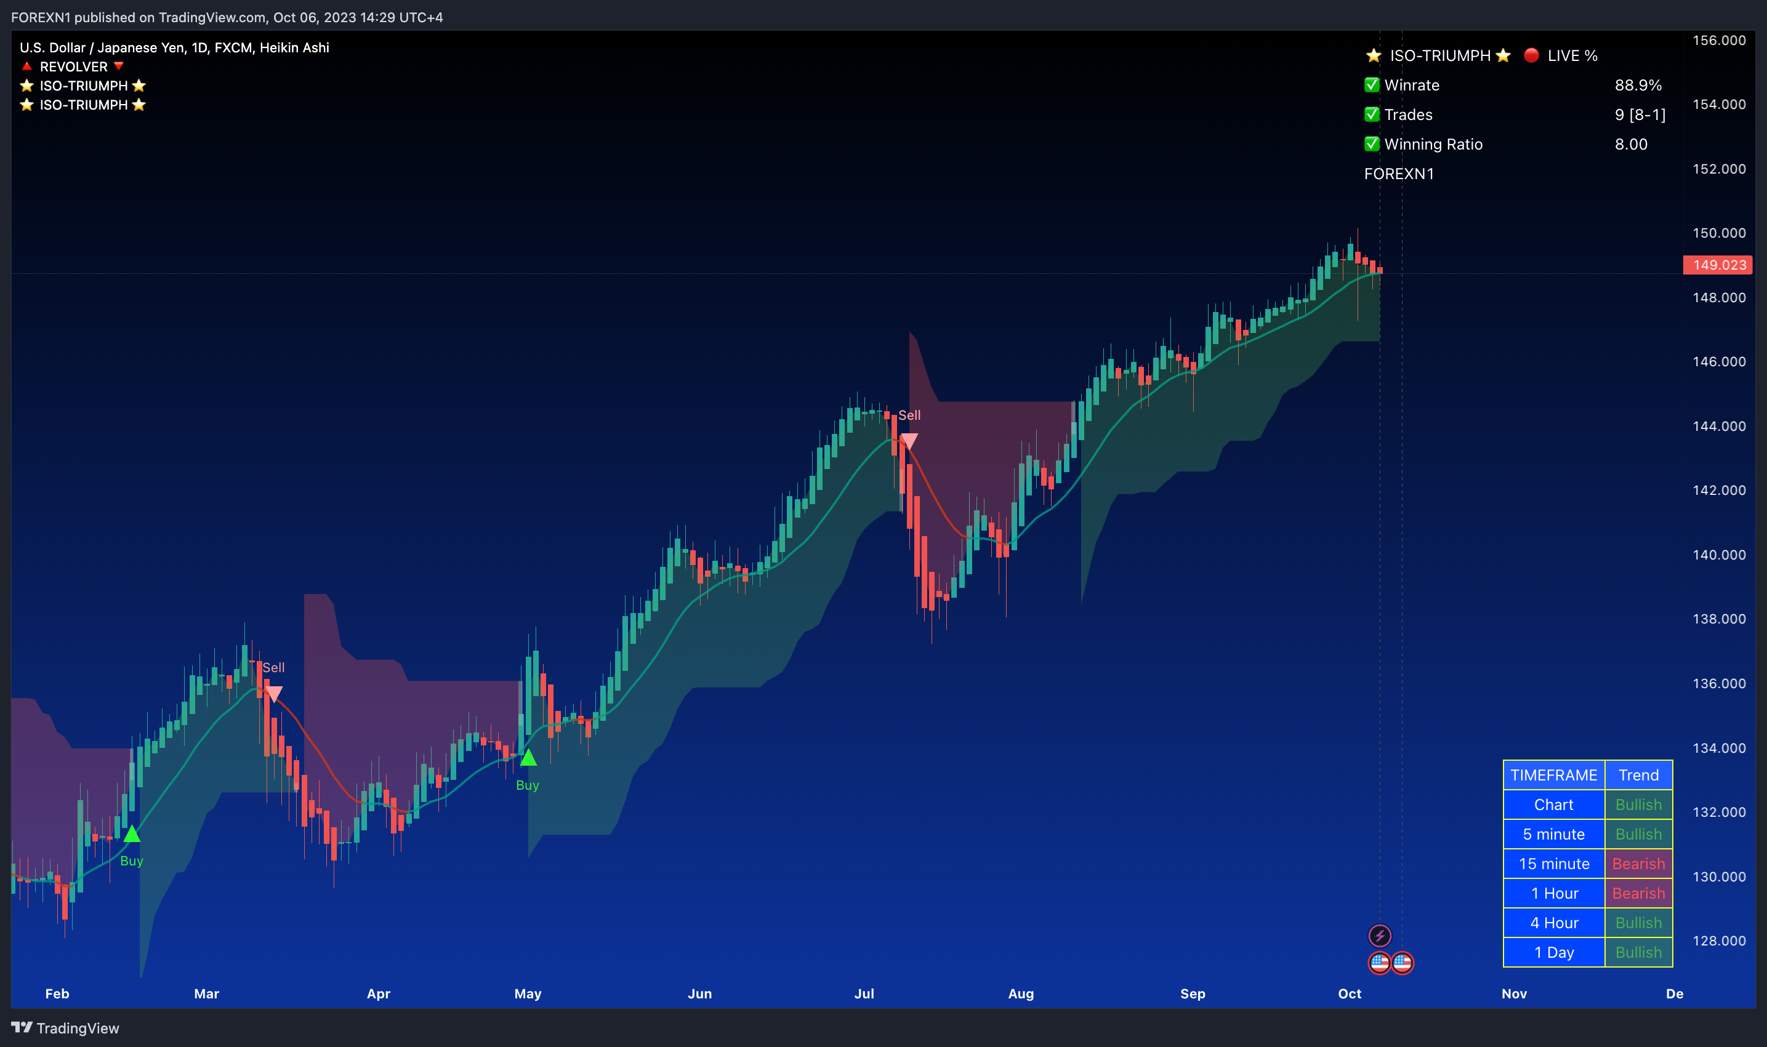Click the Bullish cell in the Chart row
The image size is (1767, 1047).
tap(1638, 804)
